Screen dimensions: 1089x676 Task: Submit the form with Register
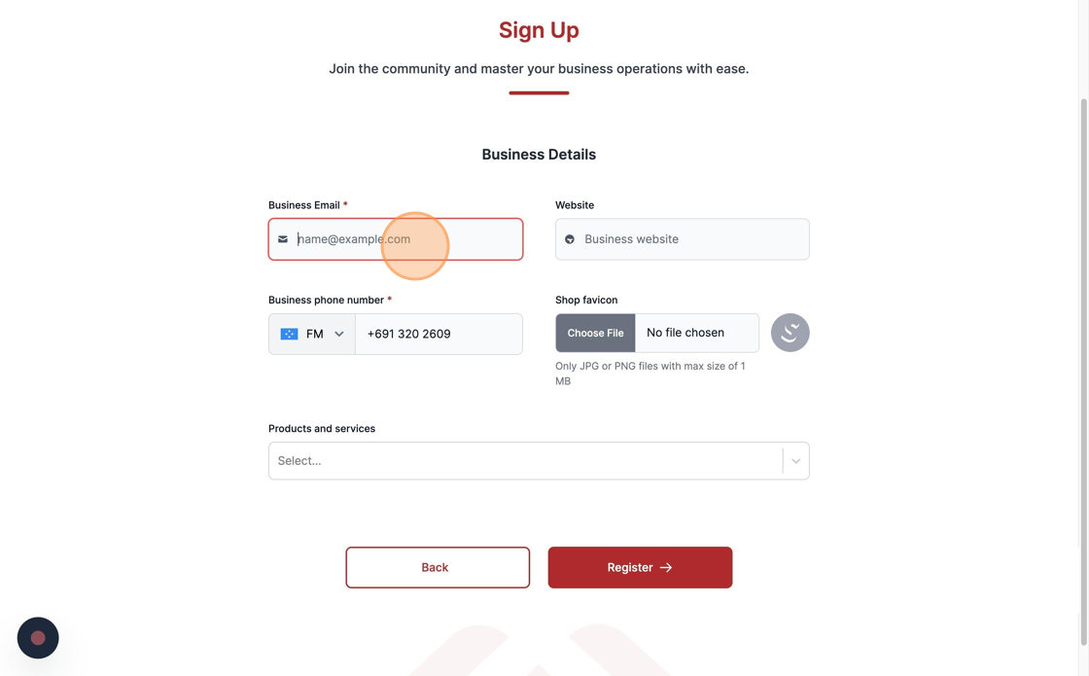point(640,568)
